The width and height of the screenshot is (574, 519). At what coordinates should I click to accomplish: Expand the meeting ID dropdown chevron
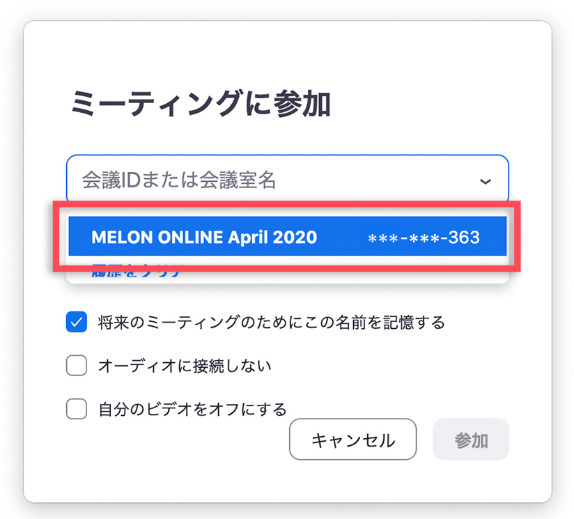pos(486,182)
